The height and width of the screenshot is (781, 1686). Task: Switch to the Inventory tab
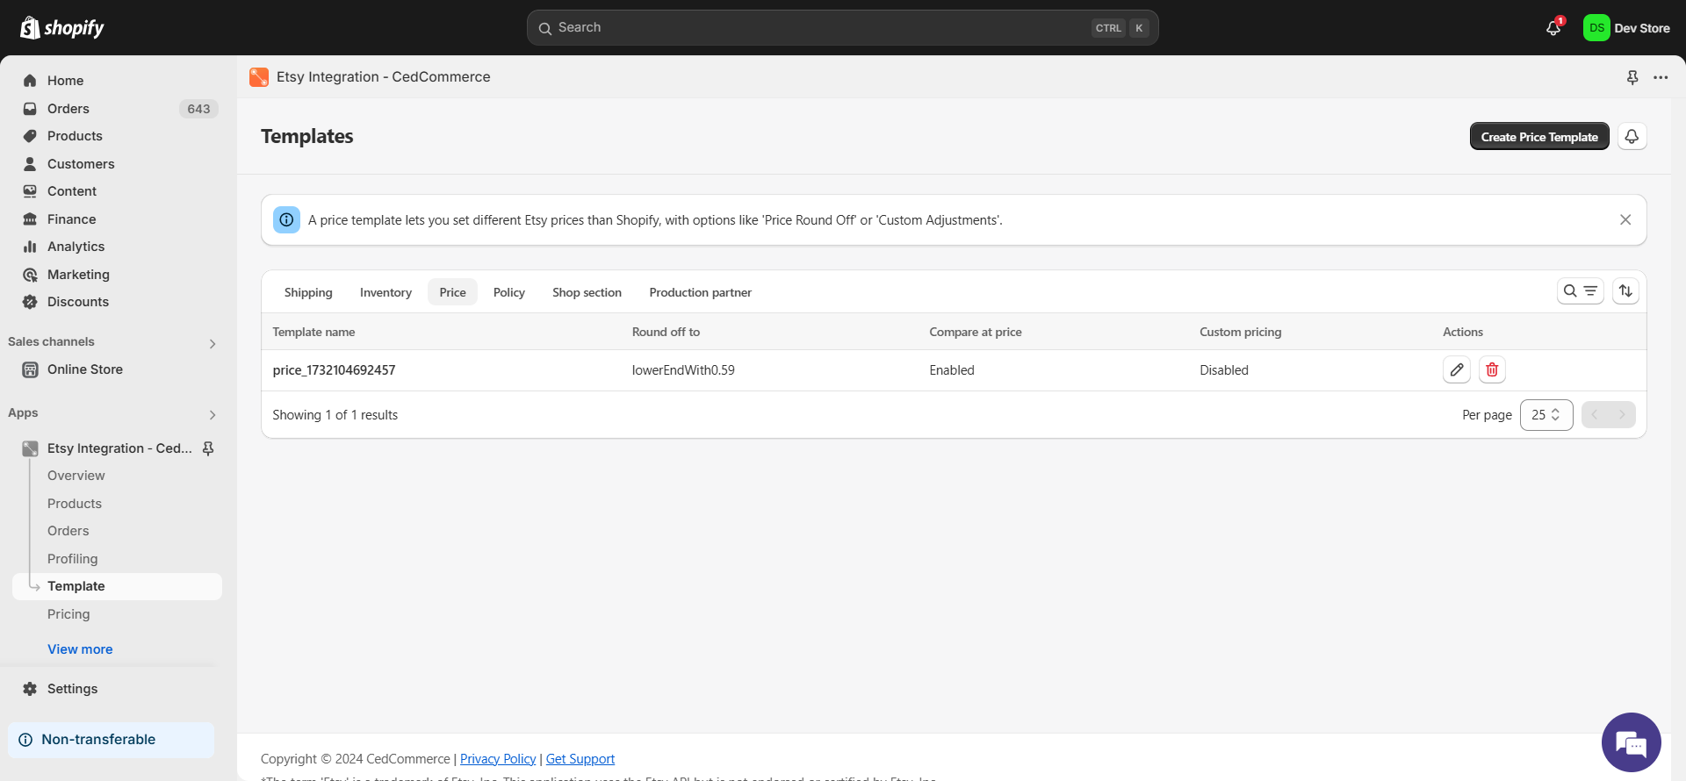tap(385, 292)
